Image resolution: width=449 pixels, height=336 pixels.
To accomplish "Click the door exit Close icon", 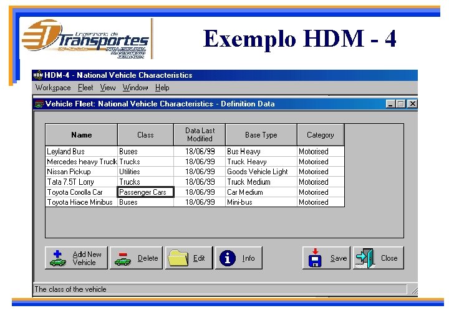I will coord(365,258).
